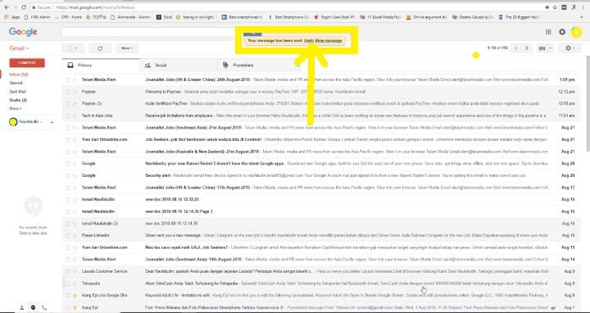590x313 pixels.
Task: Go to the newer messages page arrow
Action: pyautogui.click(x=516, y=48)
